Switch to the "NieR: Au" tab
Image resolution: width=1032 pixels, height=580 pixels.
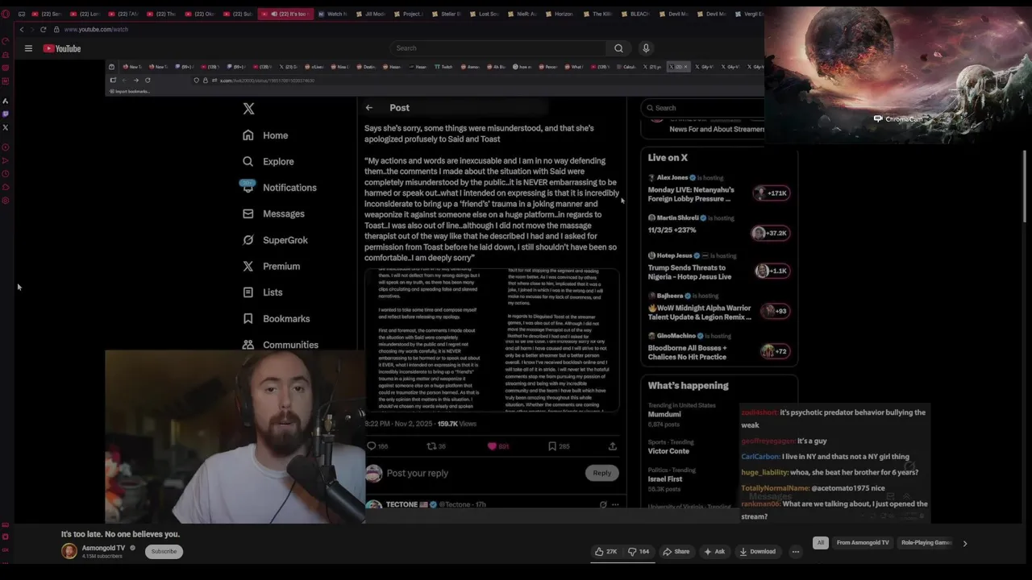coord(522,14)
